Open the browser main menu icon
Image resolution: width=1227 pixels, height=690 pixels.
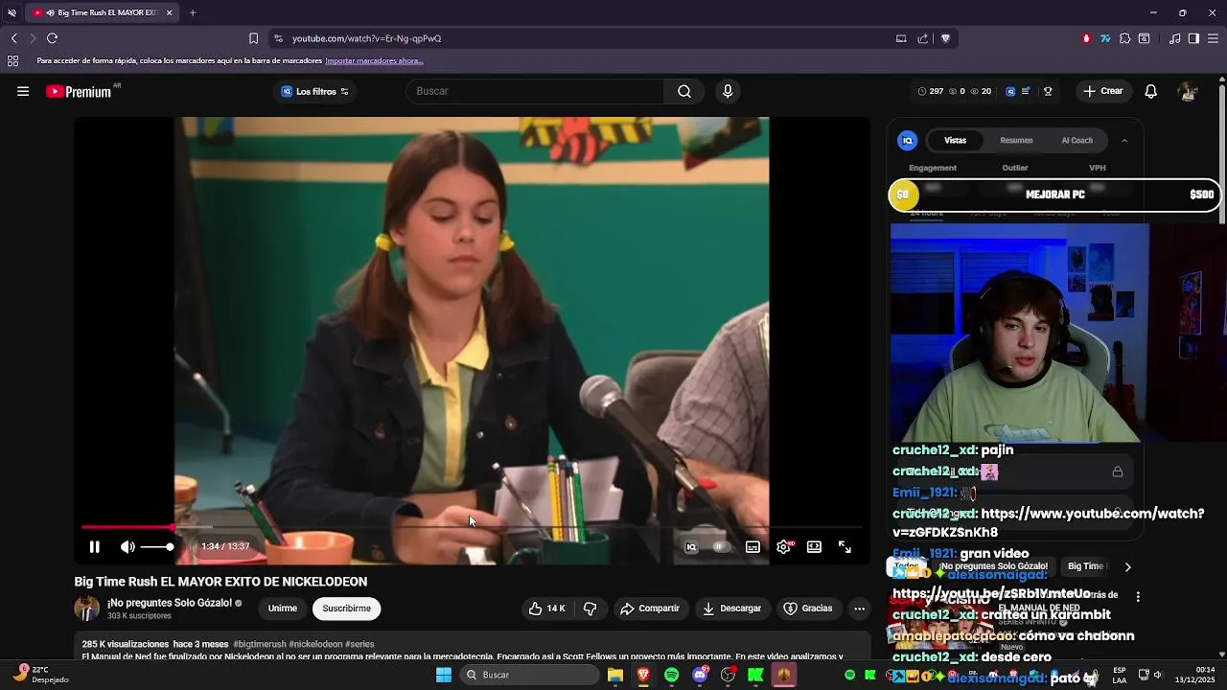[x=1213, y=38]
